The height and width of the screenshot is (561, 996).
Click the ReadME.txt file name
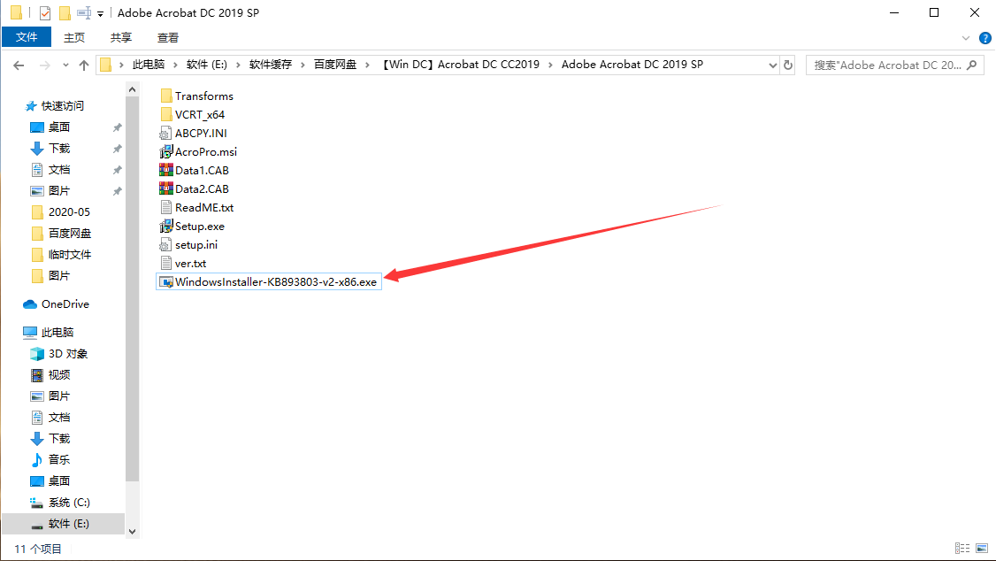204,208
